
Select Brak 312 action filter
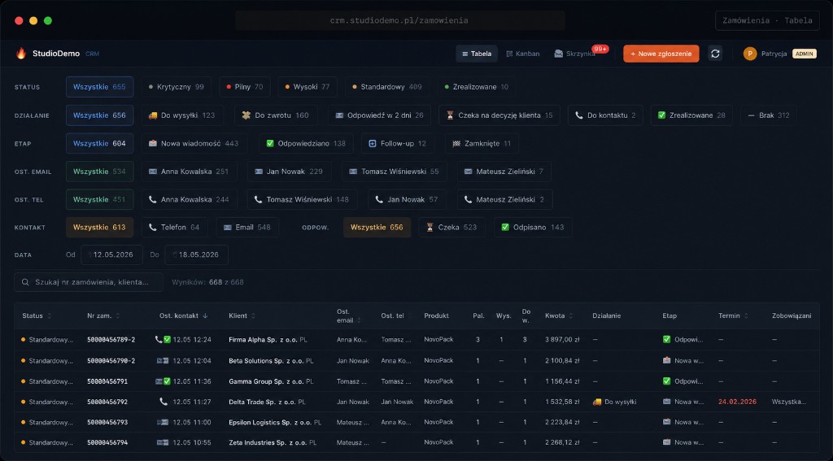point(769,115)
